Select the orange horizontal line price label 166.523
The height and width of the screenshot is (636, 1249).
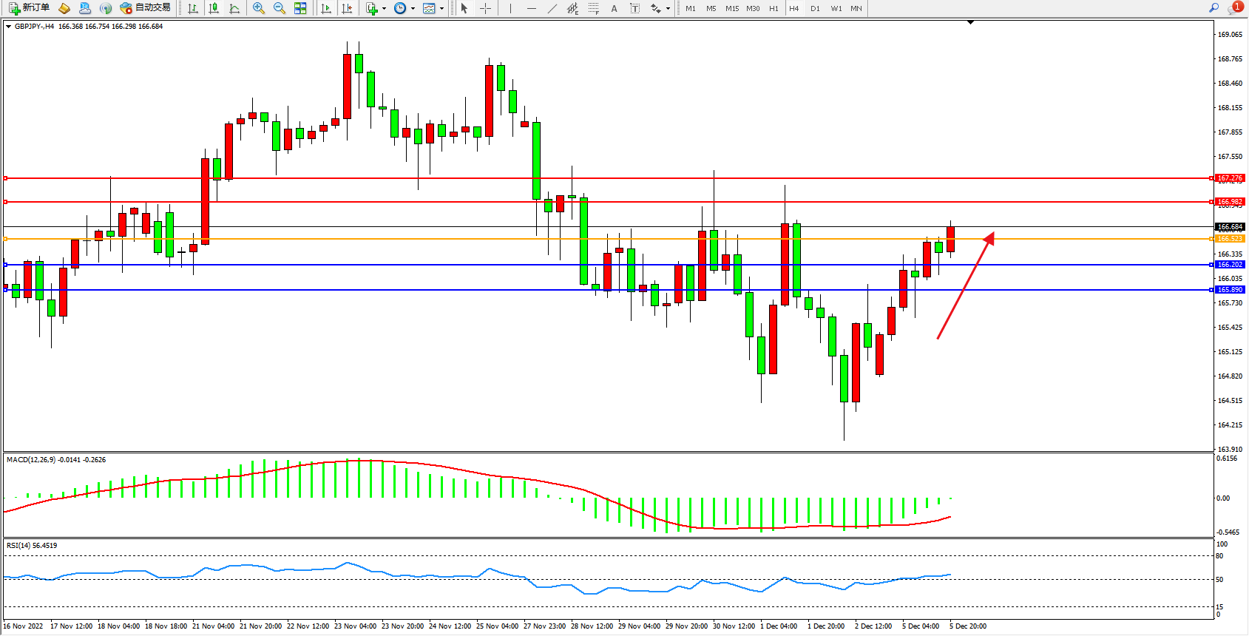pos(1230,239)
